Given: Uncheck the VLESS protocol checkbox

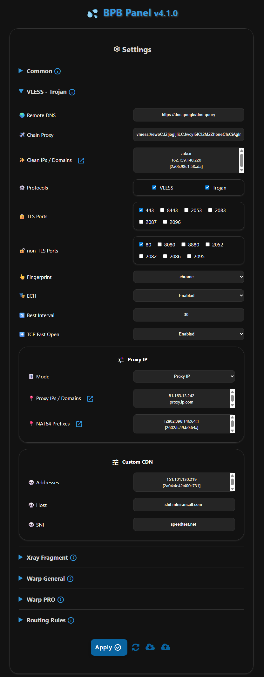Looking at the screenshot, I should coord(154,188).
